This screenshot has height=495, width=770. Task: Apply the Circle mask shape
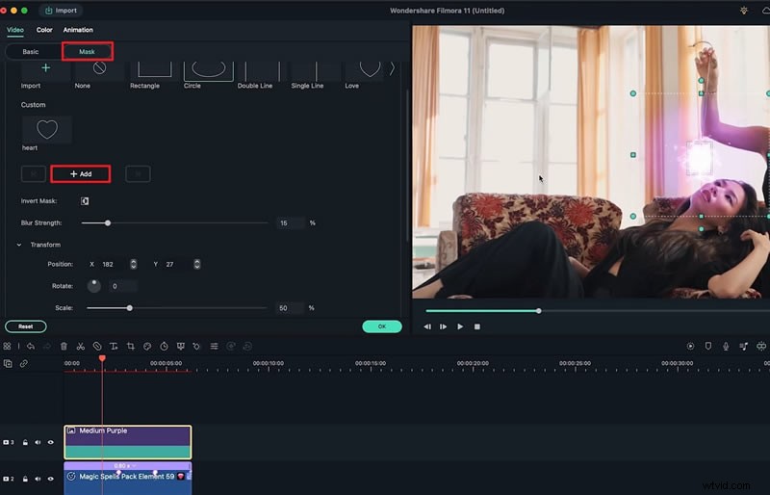[x=208, y=70]
